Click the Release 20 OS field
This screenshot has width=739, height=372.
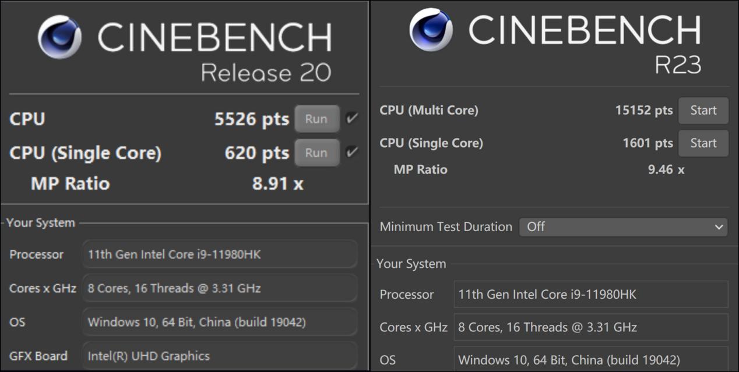coord(220,322)
